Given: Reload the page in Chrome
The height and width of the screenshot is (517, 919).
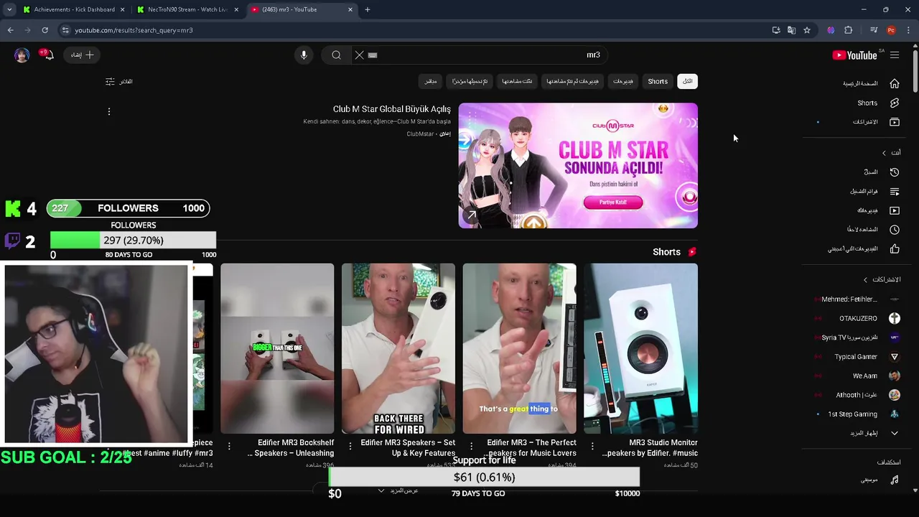Looking at the screenshot, I should point(45,30).
